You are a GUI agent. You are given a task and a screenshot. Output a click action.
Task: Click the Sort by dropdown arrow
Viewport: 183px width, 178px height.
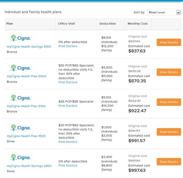(x=178, y=13)
